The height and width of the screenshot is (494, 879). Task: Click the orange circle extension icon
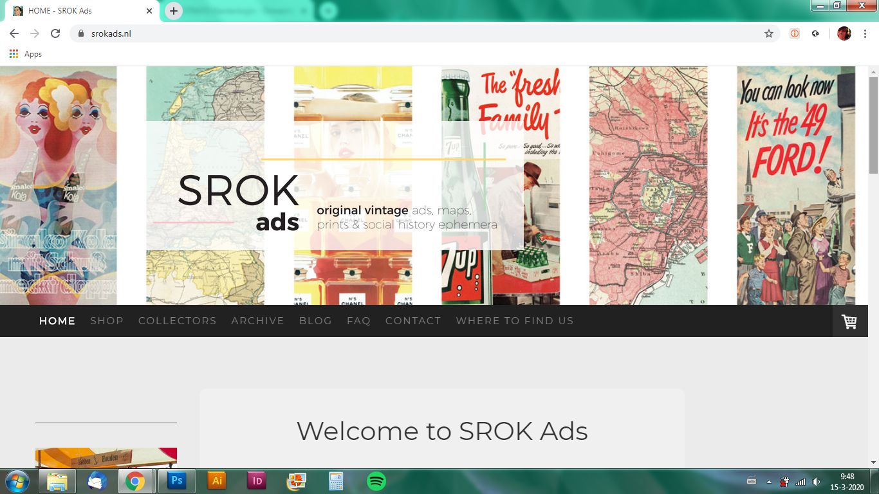click(x=795, y=33)
